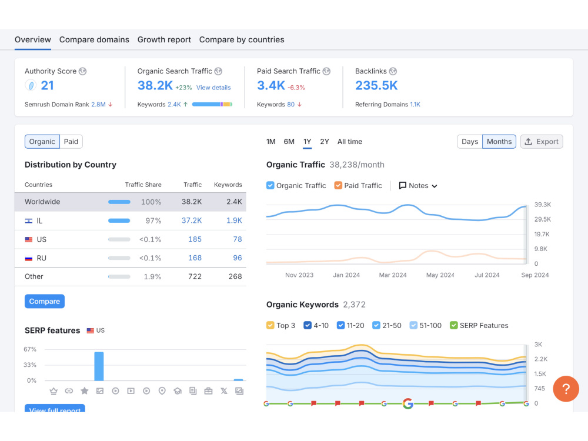Select the star reviews SERP feature icon

pyautogui.click(x=85, y=391)
